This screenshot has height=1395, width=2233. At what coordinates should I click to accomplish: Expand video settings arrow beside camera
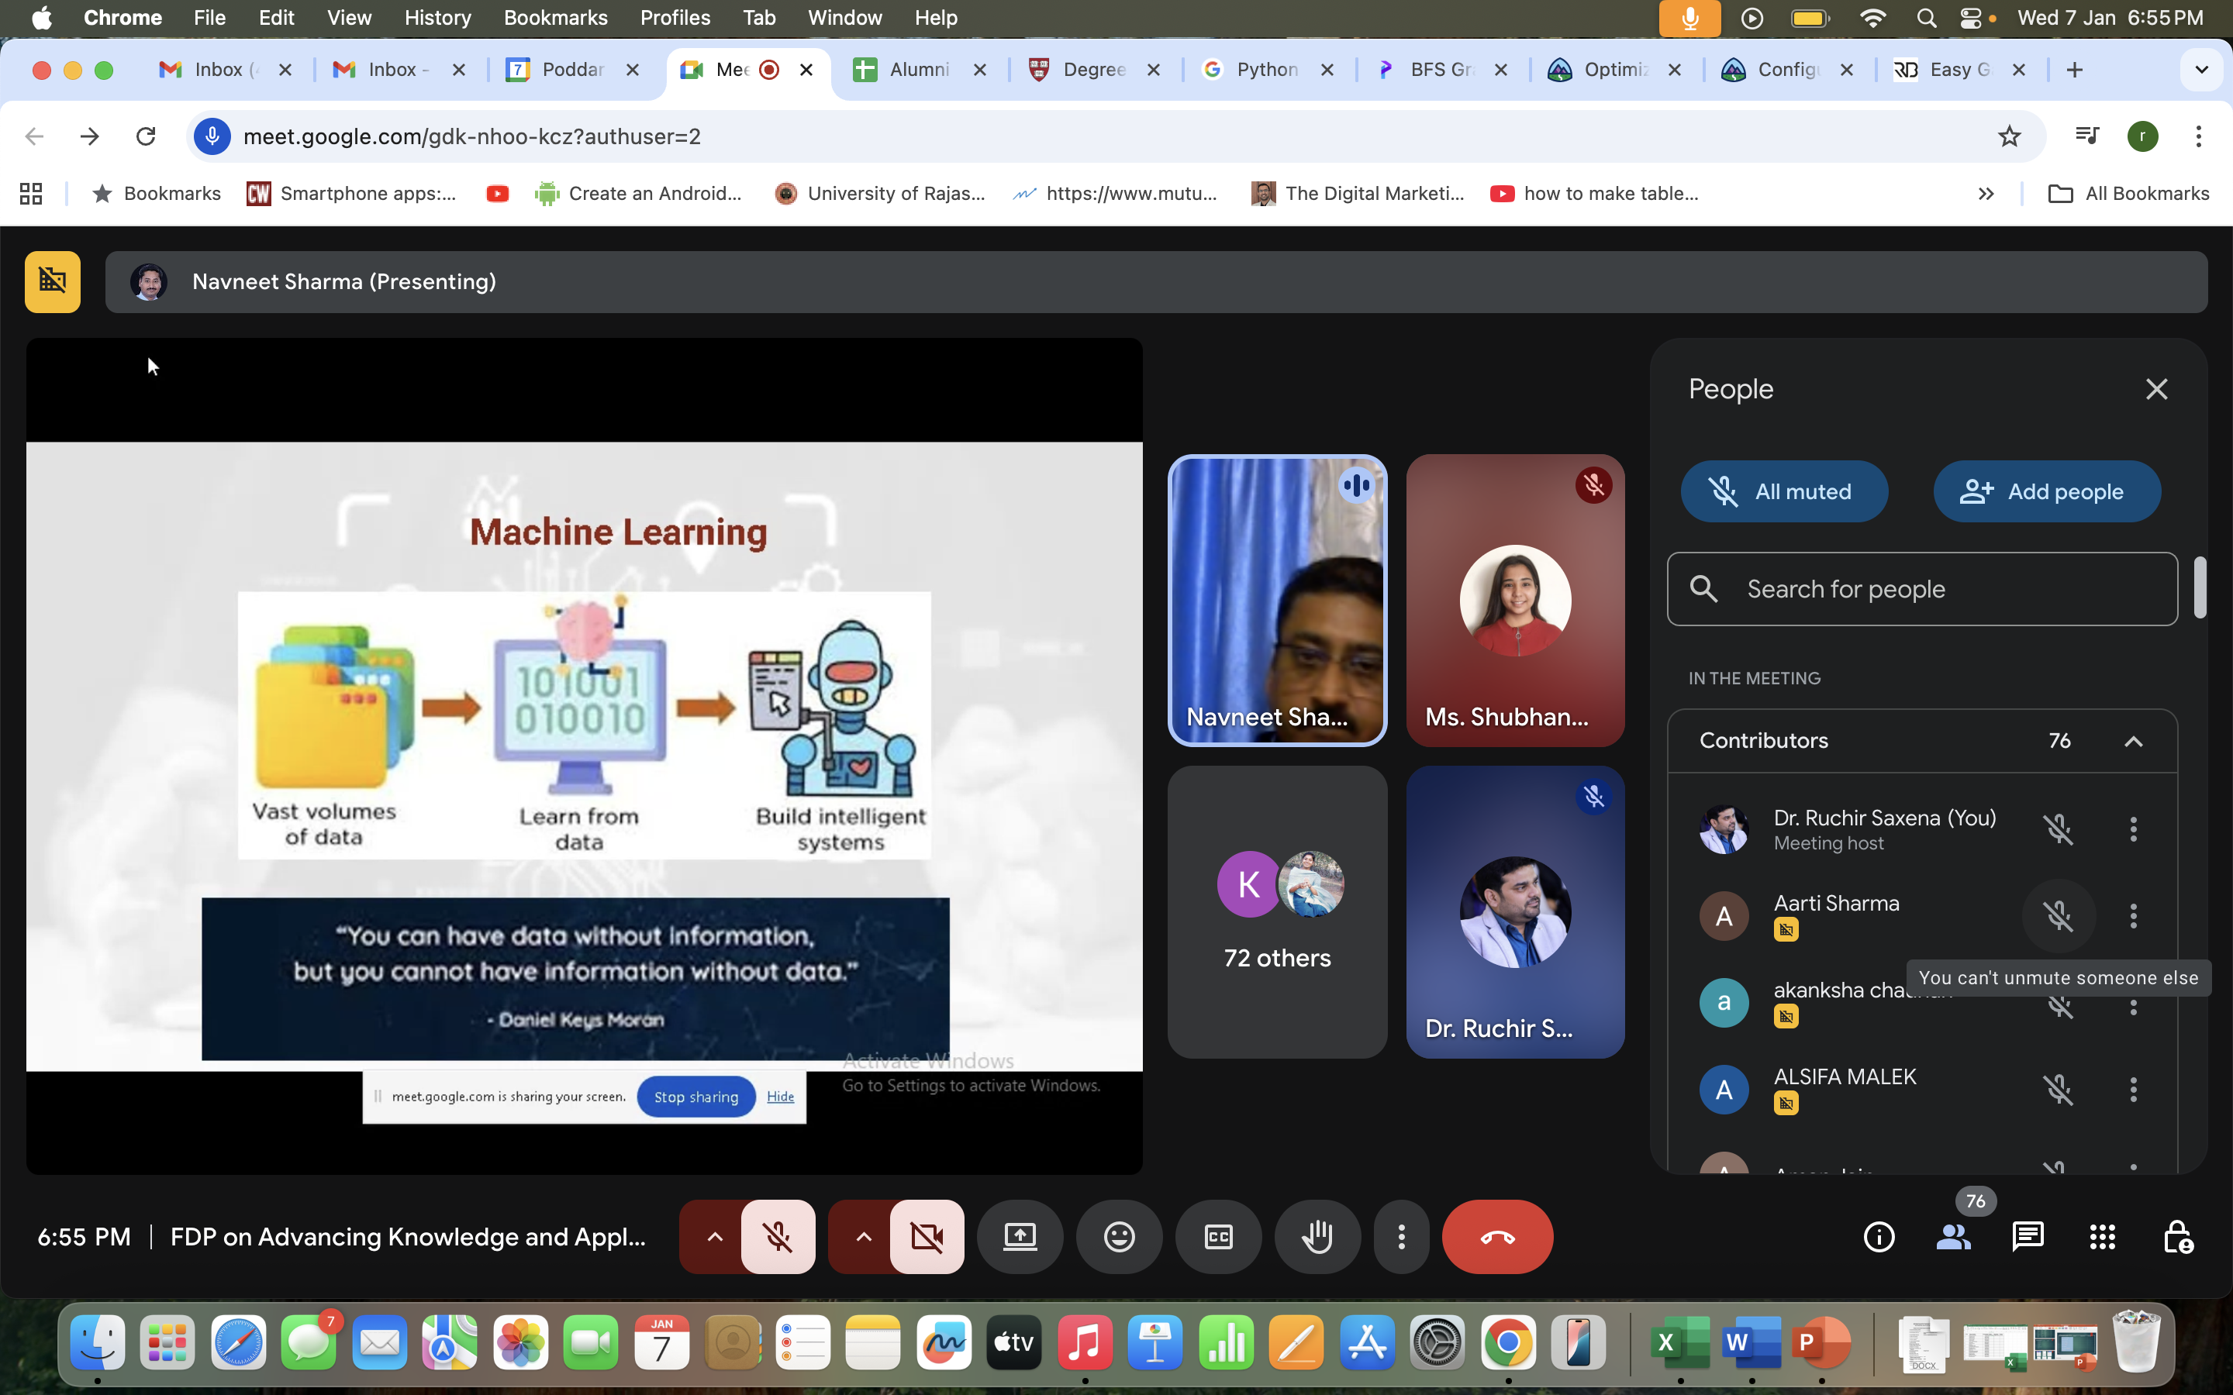863,1236
